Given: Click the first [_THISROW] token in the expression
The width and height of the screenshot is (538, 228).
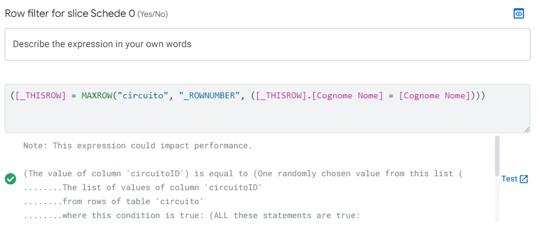Looking at the screenshot, I should (x=41, y=95).
